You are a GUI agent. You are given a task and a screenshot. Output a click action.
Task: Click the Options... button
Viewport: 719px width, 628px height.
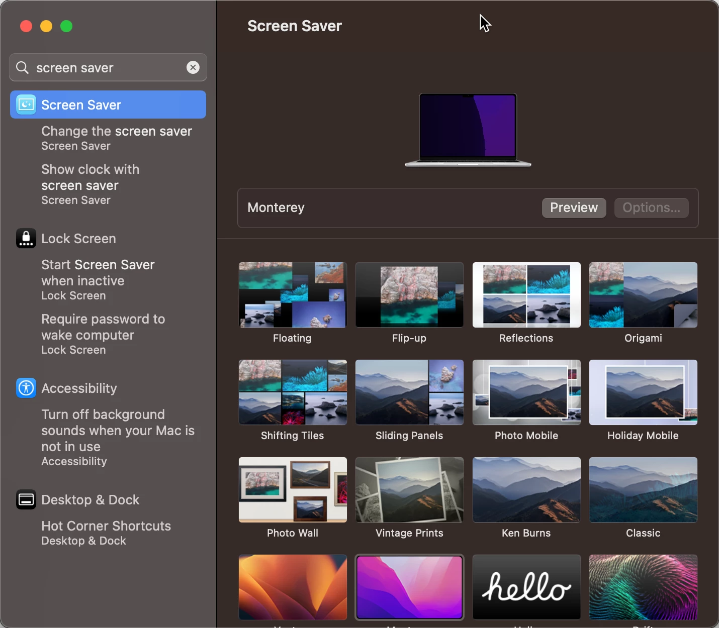(651, 207)
